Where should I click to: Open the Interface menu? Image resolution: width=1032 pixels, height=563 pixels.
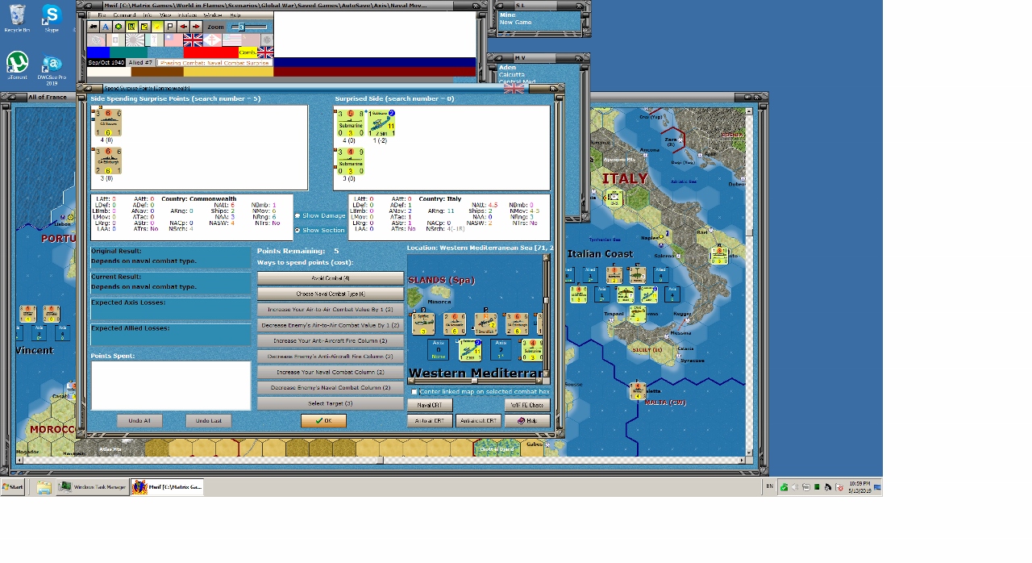(x=187, y=15)
